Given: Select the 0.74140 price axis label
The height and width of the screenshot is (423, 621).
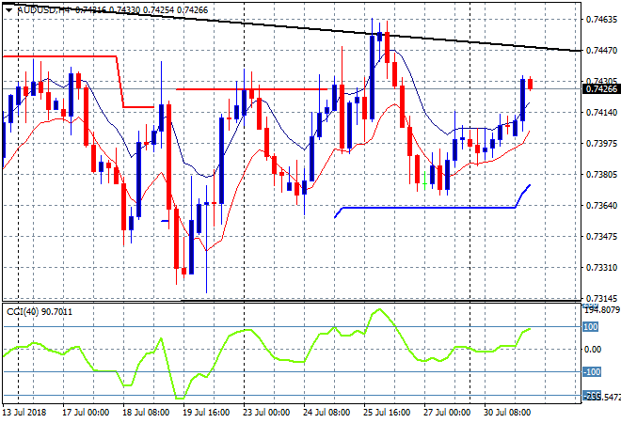Looking at the screenshot, I should click(x=601, y=113).
